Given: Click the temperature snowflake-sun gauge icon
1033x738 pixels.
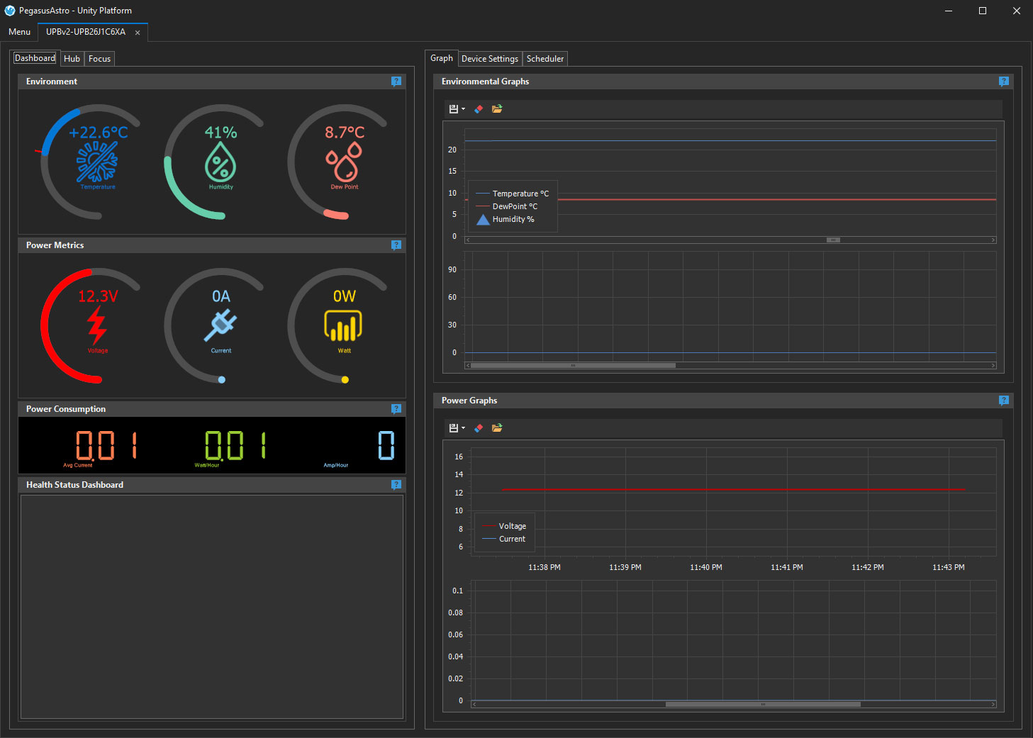Looking at the screenshot, I should pos(97,162).
